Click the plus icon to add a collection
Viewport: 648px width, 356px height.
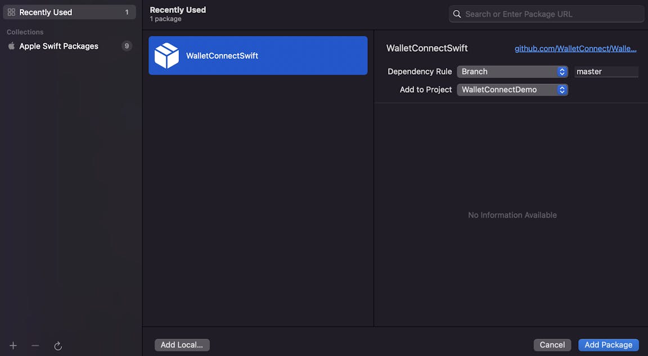pyautogui.click(x=13, y=346)
